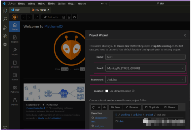Open the 文件(F) menu
The height and width of the screenshot is (130, 191).
[x=12, y=4]
